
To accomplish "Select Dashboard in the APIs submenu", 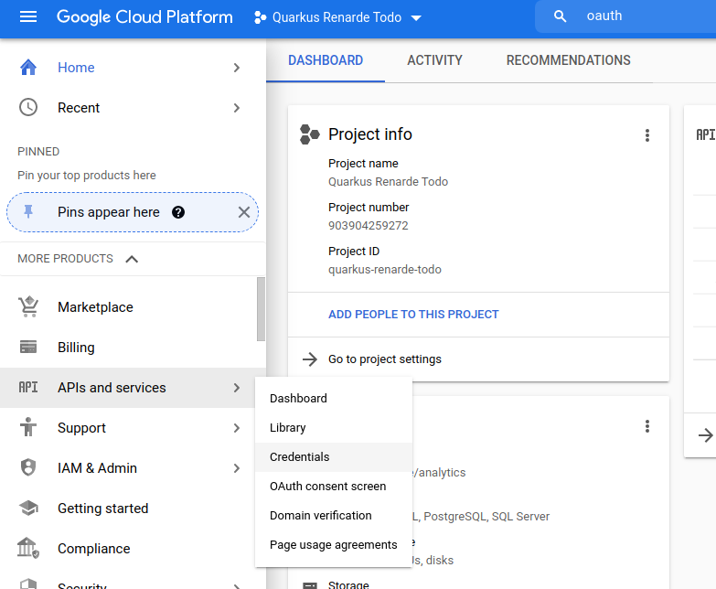I will tap(334, 398).
